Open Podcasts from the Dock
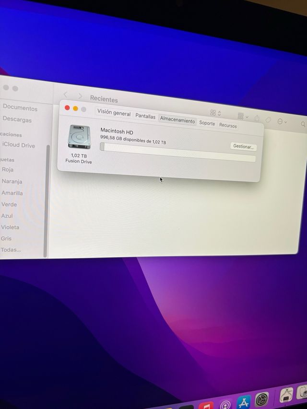Viewport: 307px width, 409px height. [x=225, y=404]
